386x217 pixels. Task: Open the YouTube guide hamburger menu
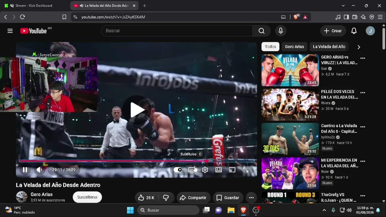pos(10,31)
